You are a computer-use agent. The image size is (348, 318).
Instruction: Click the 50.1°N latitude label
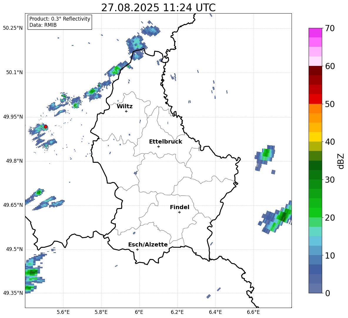point(14,73)
